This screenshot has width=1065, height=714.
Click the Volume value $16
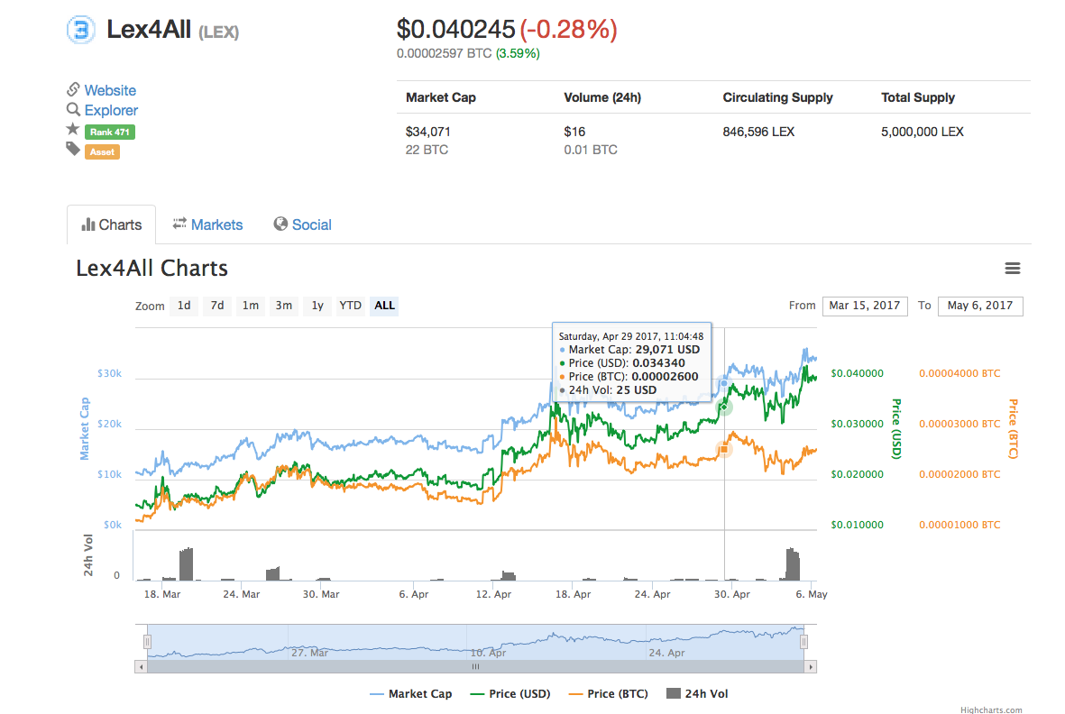[574, 132]
